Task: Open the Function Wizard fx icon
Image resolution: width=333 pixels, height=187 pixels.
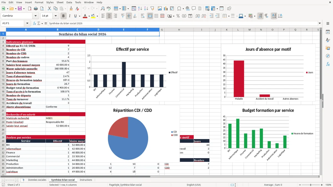Action: click(34, 23)
